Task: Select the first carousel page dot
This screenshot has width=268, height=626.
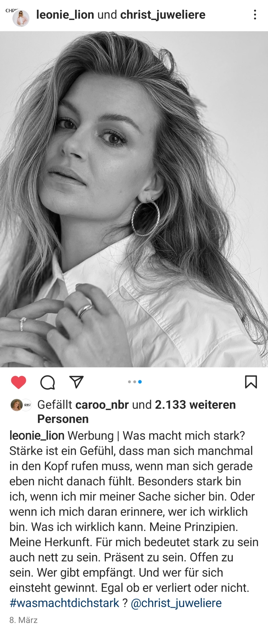Action: pos(129,382)
